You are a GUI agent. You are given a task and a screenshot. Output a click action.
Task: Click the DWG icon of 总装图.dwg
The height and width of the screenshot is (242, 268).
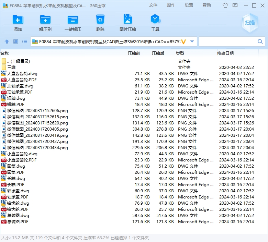click(x=3, y=215)
